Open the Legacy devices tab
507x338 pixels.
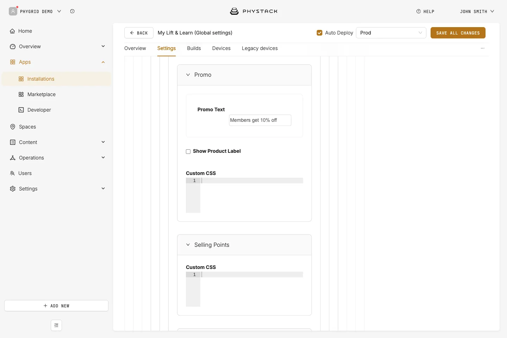click(x=260, y=48)
